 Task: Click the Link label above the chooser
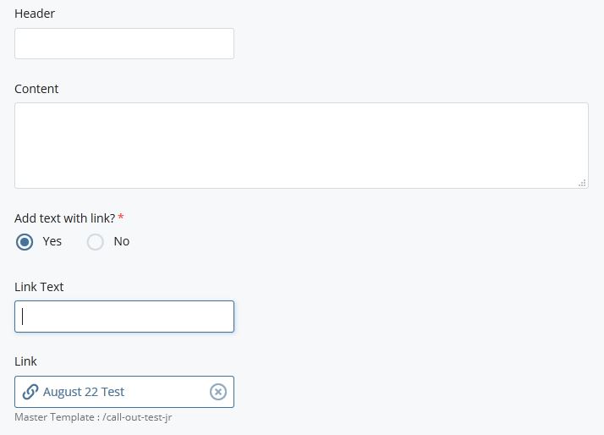25,361
